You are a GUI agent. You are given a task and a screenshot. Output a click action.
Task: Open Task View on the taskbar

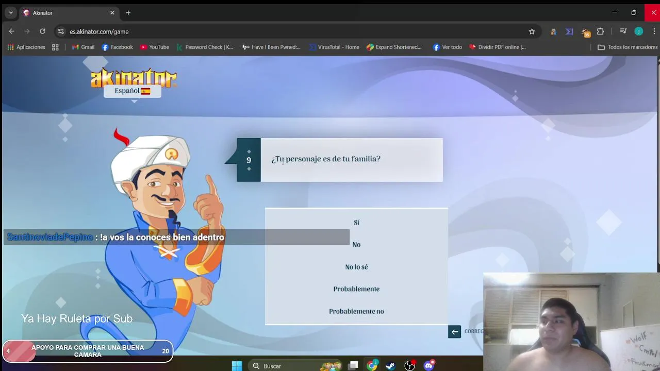[353, 366]
